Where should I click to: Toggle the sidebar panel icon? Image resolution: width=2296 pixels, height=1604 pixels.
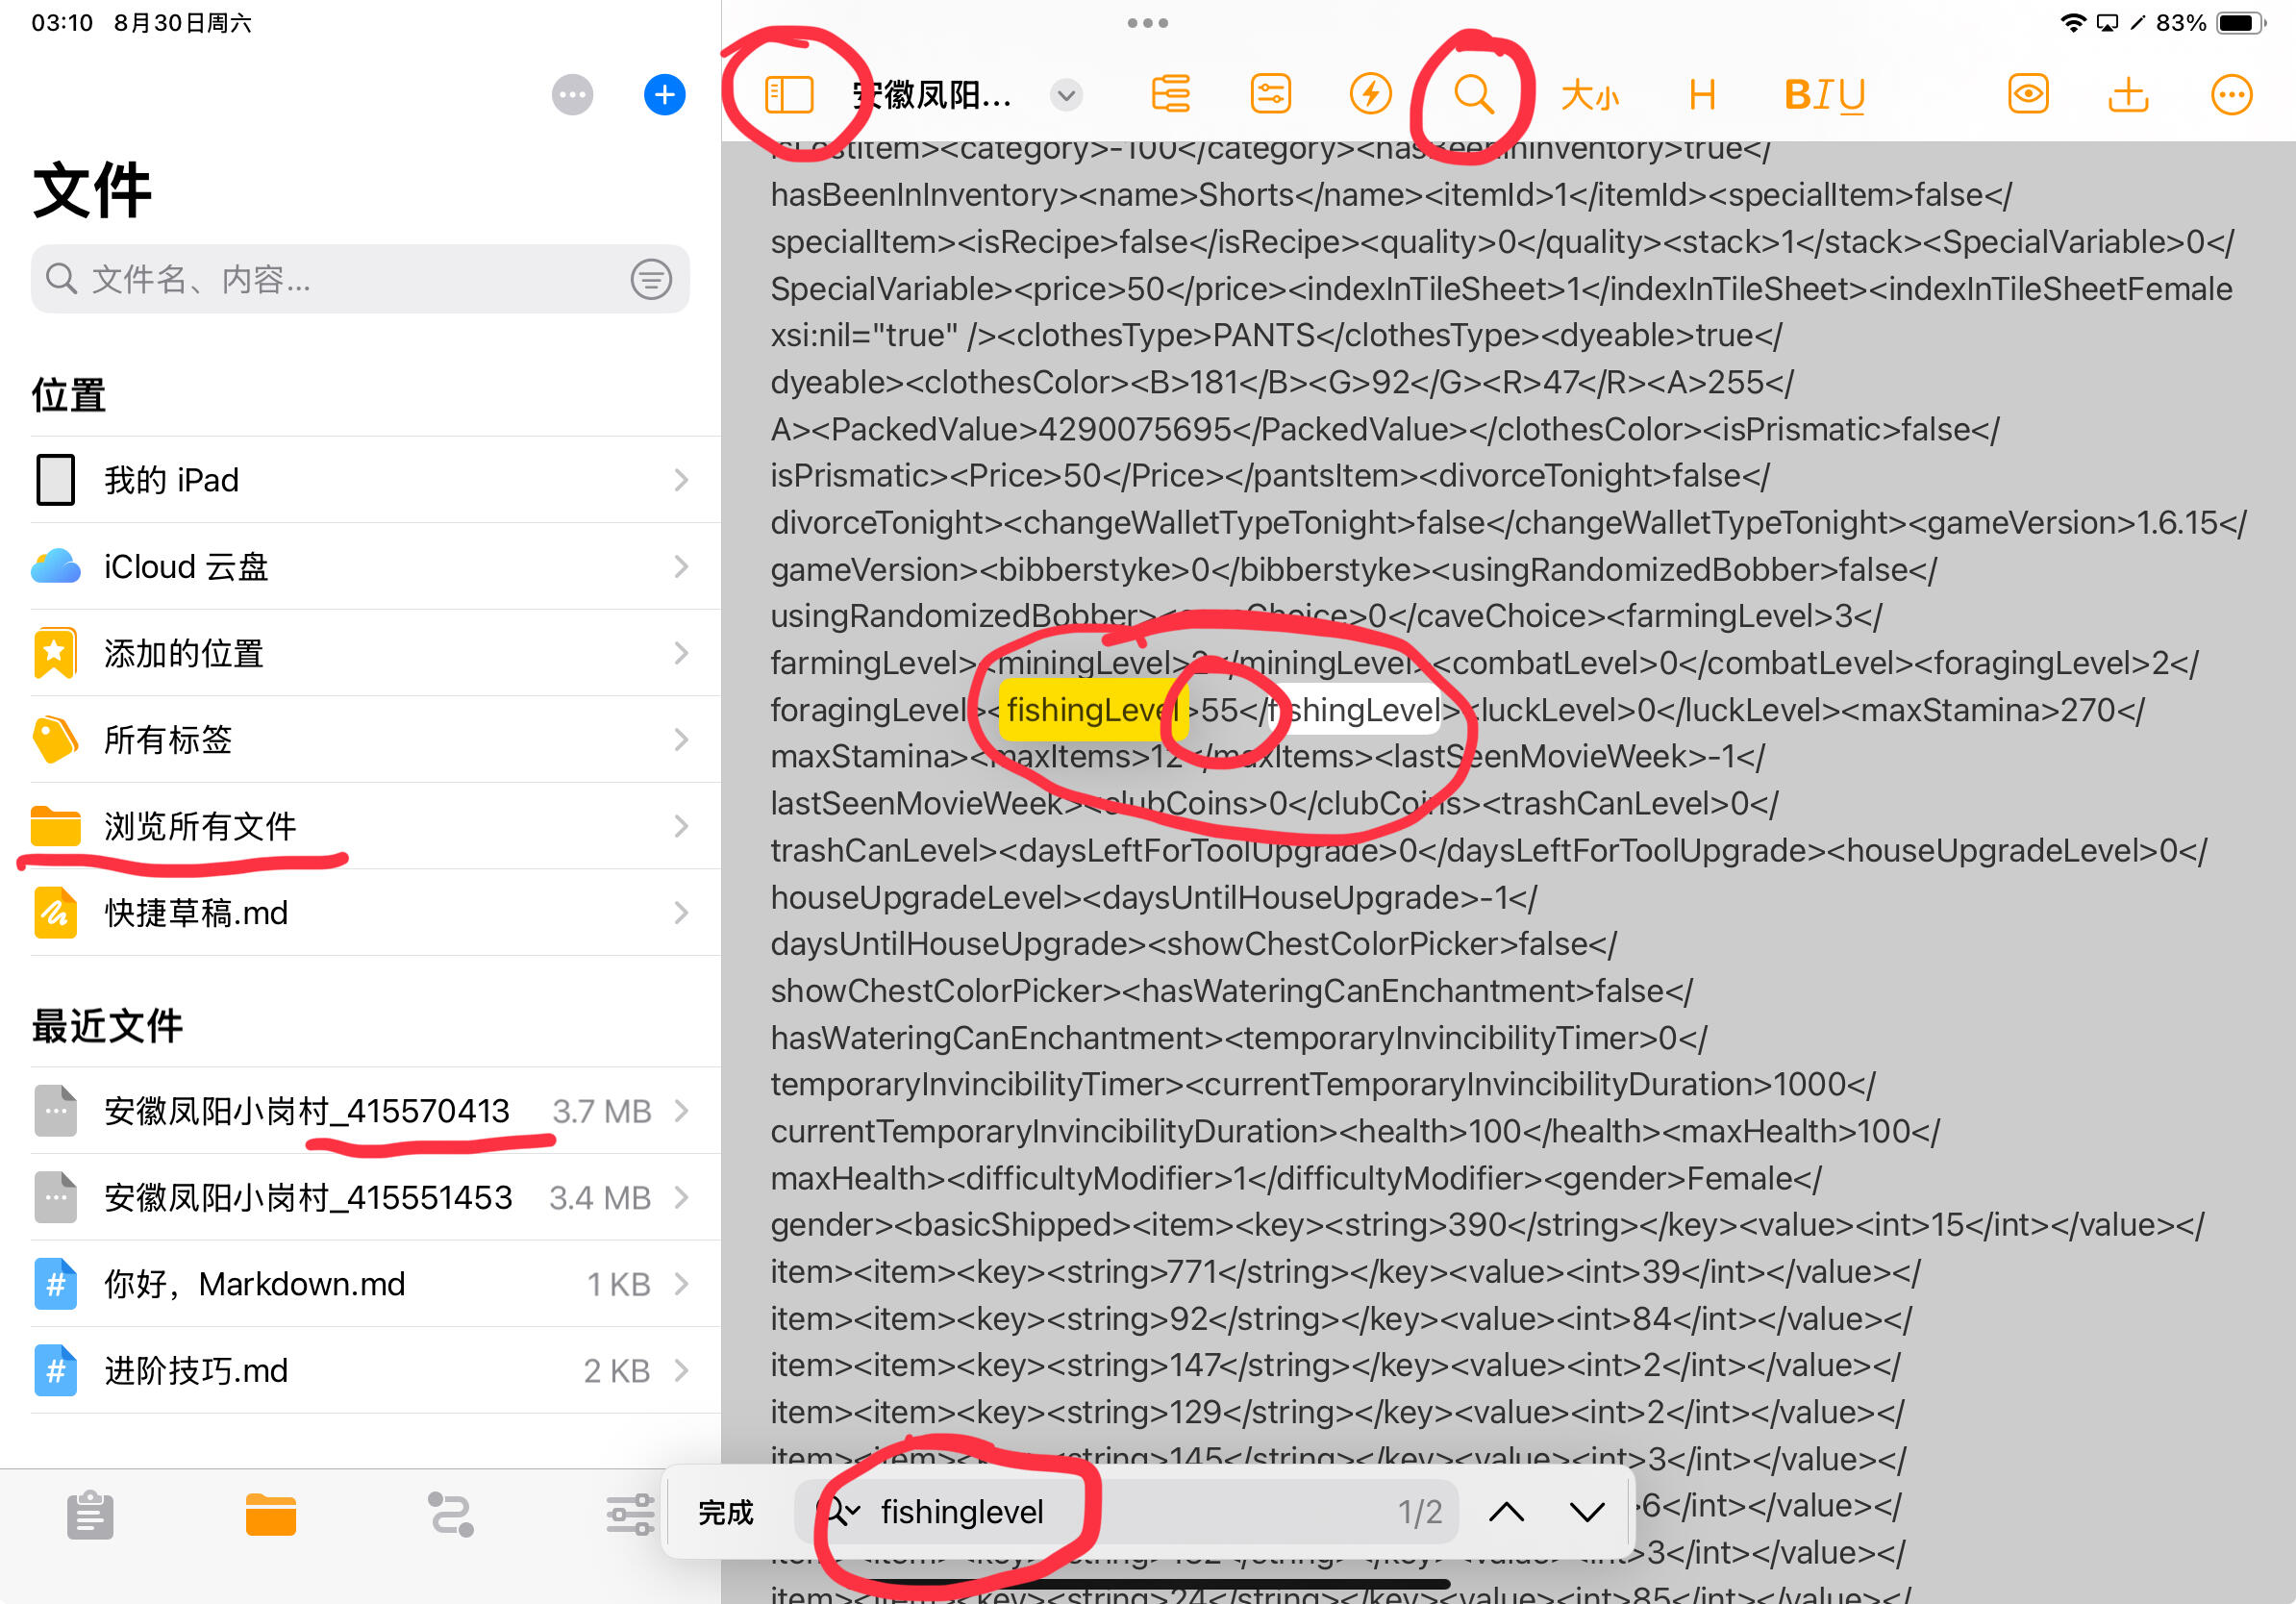point(789,95)
